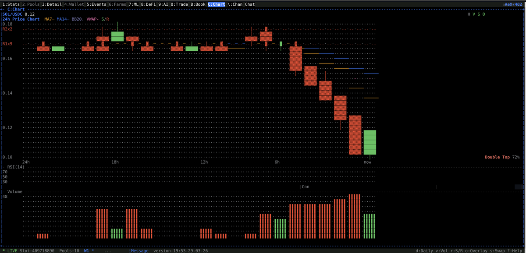Click the R1x9 resistance level label

pos(7,44)
